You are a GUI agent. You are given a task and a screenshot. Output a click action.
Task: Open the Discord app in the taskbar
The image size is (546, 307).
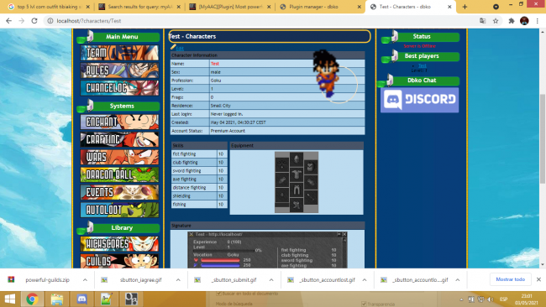tap(81, 299)
